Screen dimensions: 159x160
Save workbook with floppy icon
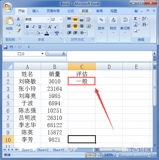click(5, 47)
